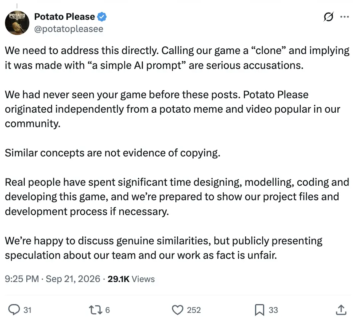
Task: Click the reply speech bubble icon
Action: click(14, 310)
